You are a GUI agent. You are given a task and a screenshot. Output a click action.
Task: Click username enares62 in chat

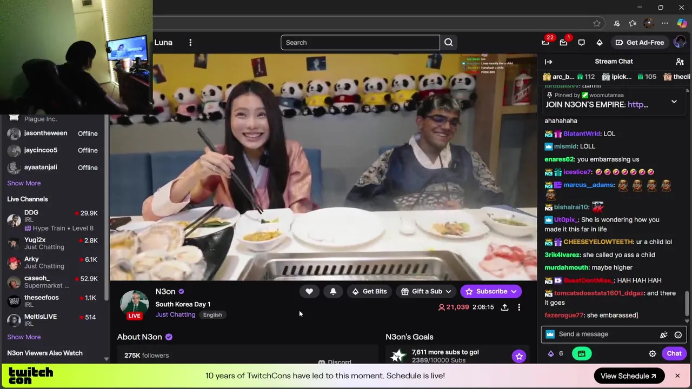tap(559, 159)
